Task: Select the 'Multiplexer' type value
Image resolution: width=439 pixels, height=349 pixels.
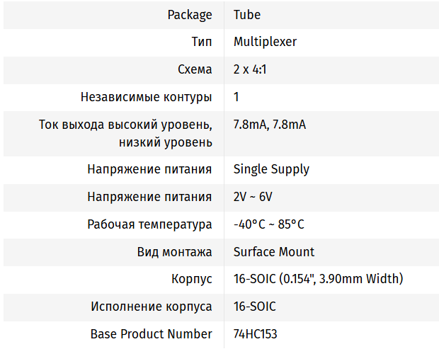Action: pyautogui.click(x=265, y=42)
